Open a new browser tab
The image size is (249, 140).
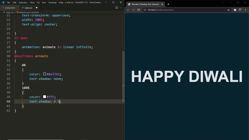(x=168, y=4)
